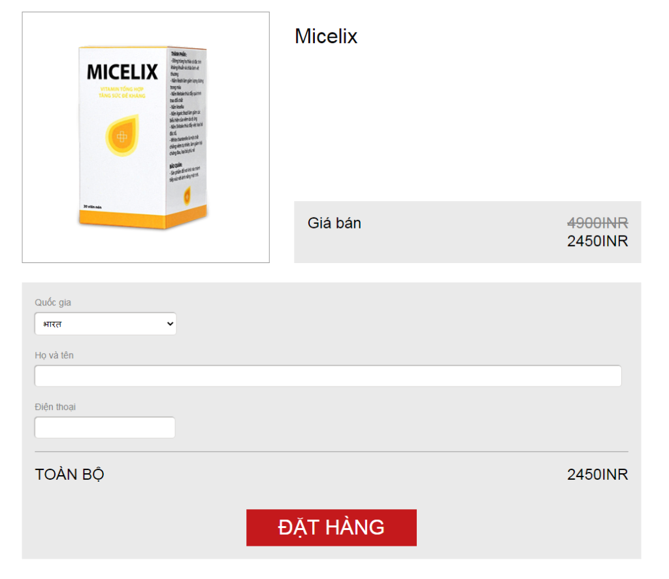Focus the Điện thoại phone field
This screenshot has width=669, height=579.
(105, 428)
